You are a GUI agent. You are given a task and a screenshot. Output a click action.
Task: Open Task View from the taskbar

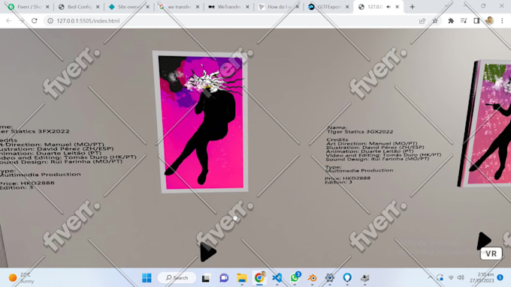click(206, 278)
